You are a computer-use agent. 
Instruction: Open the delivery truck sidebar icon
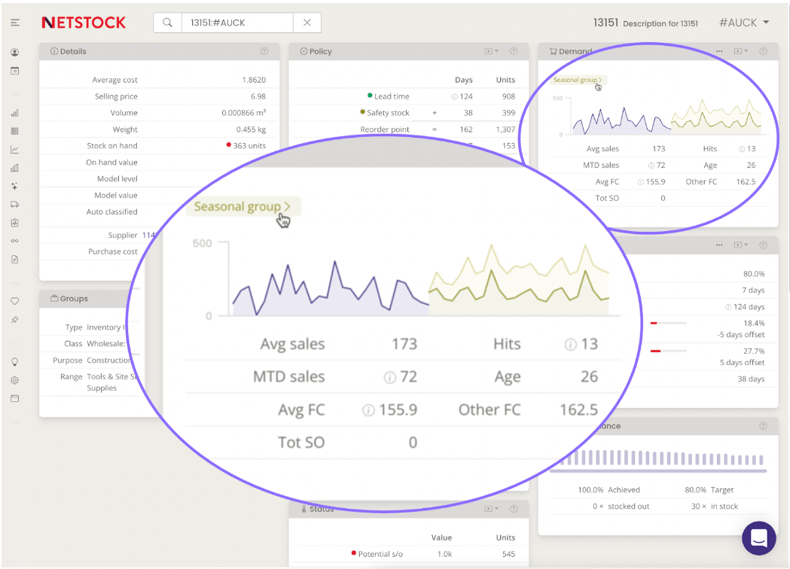[15, 205]
